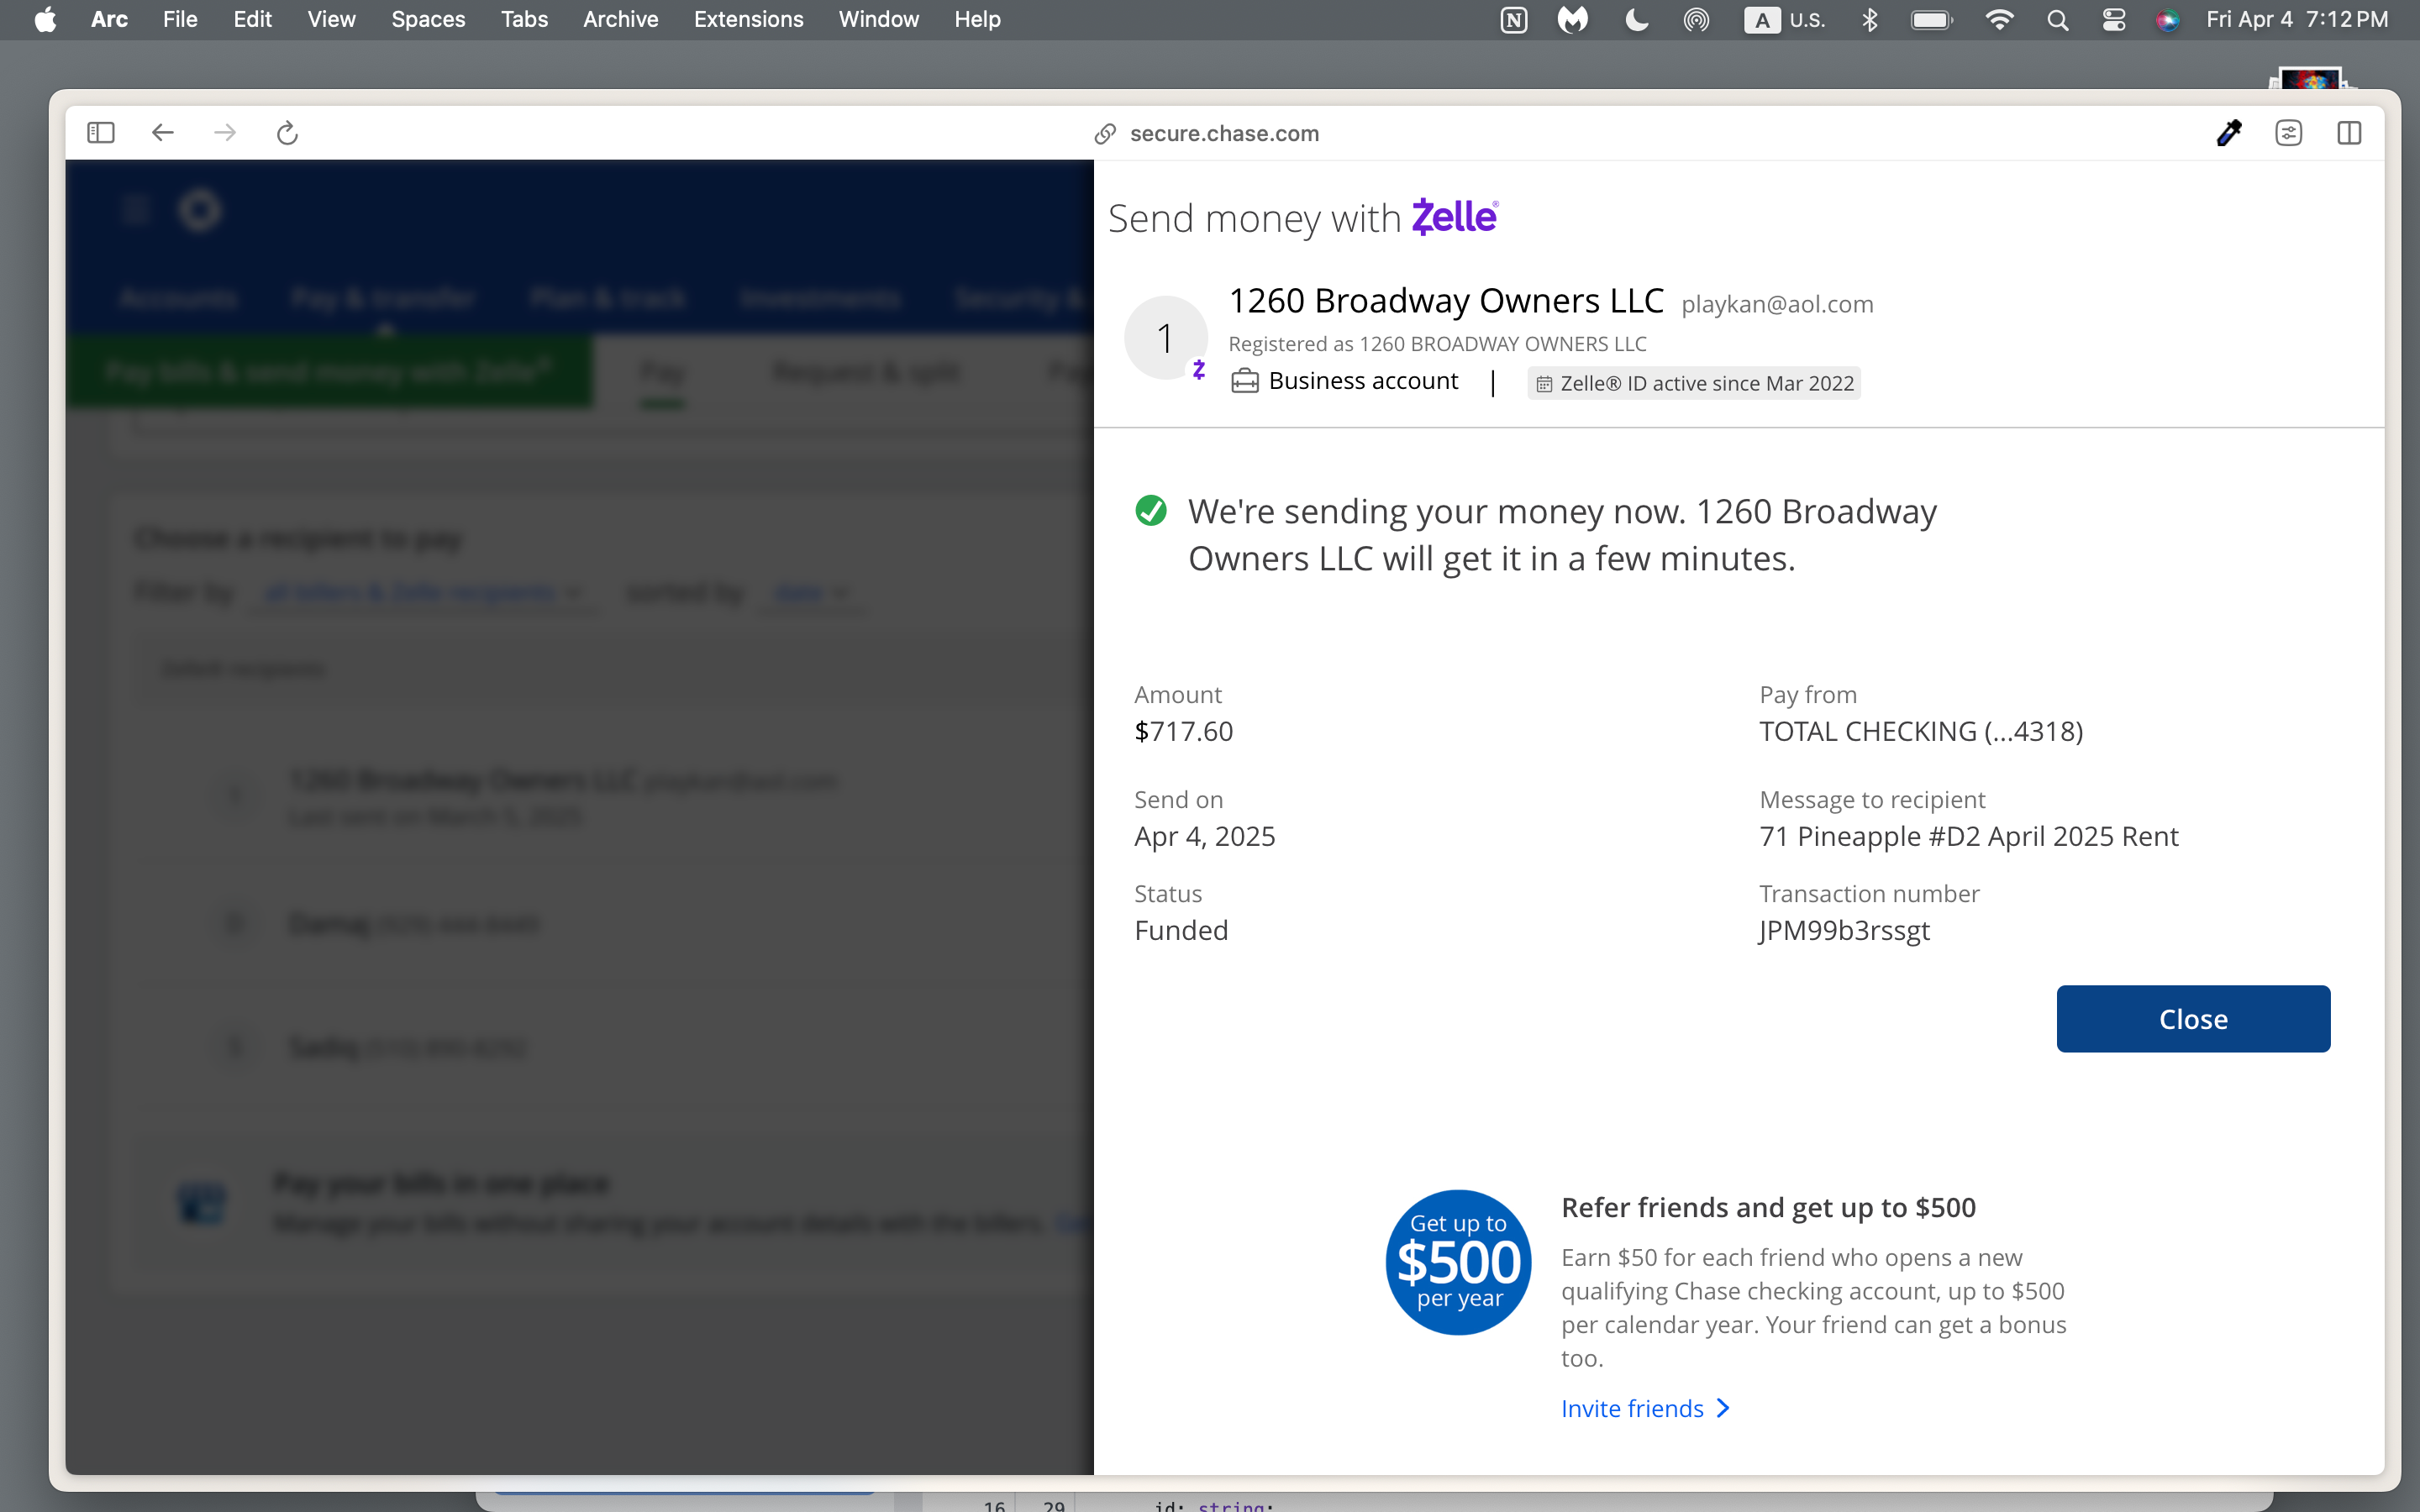Launch Siri from the menu bar

tap(2167, 20)
